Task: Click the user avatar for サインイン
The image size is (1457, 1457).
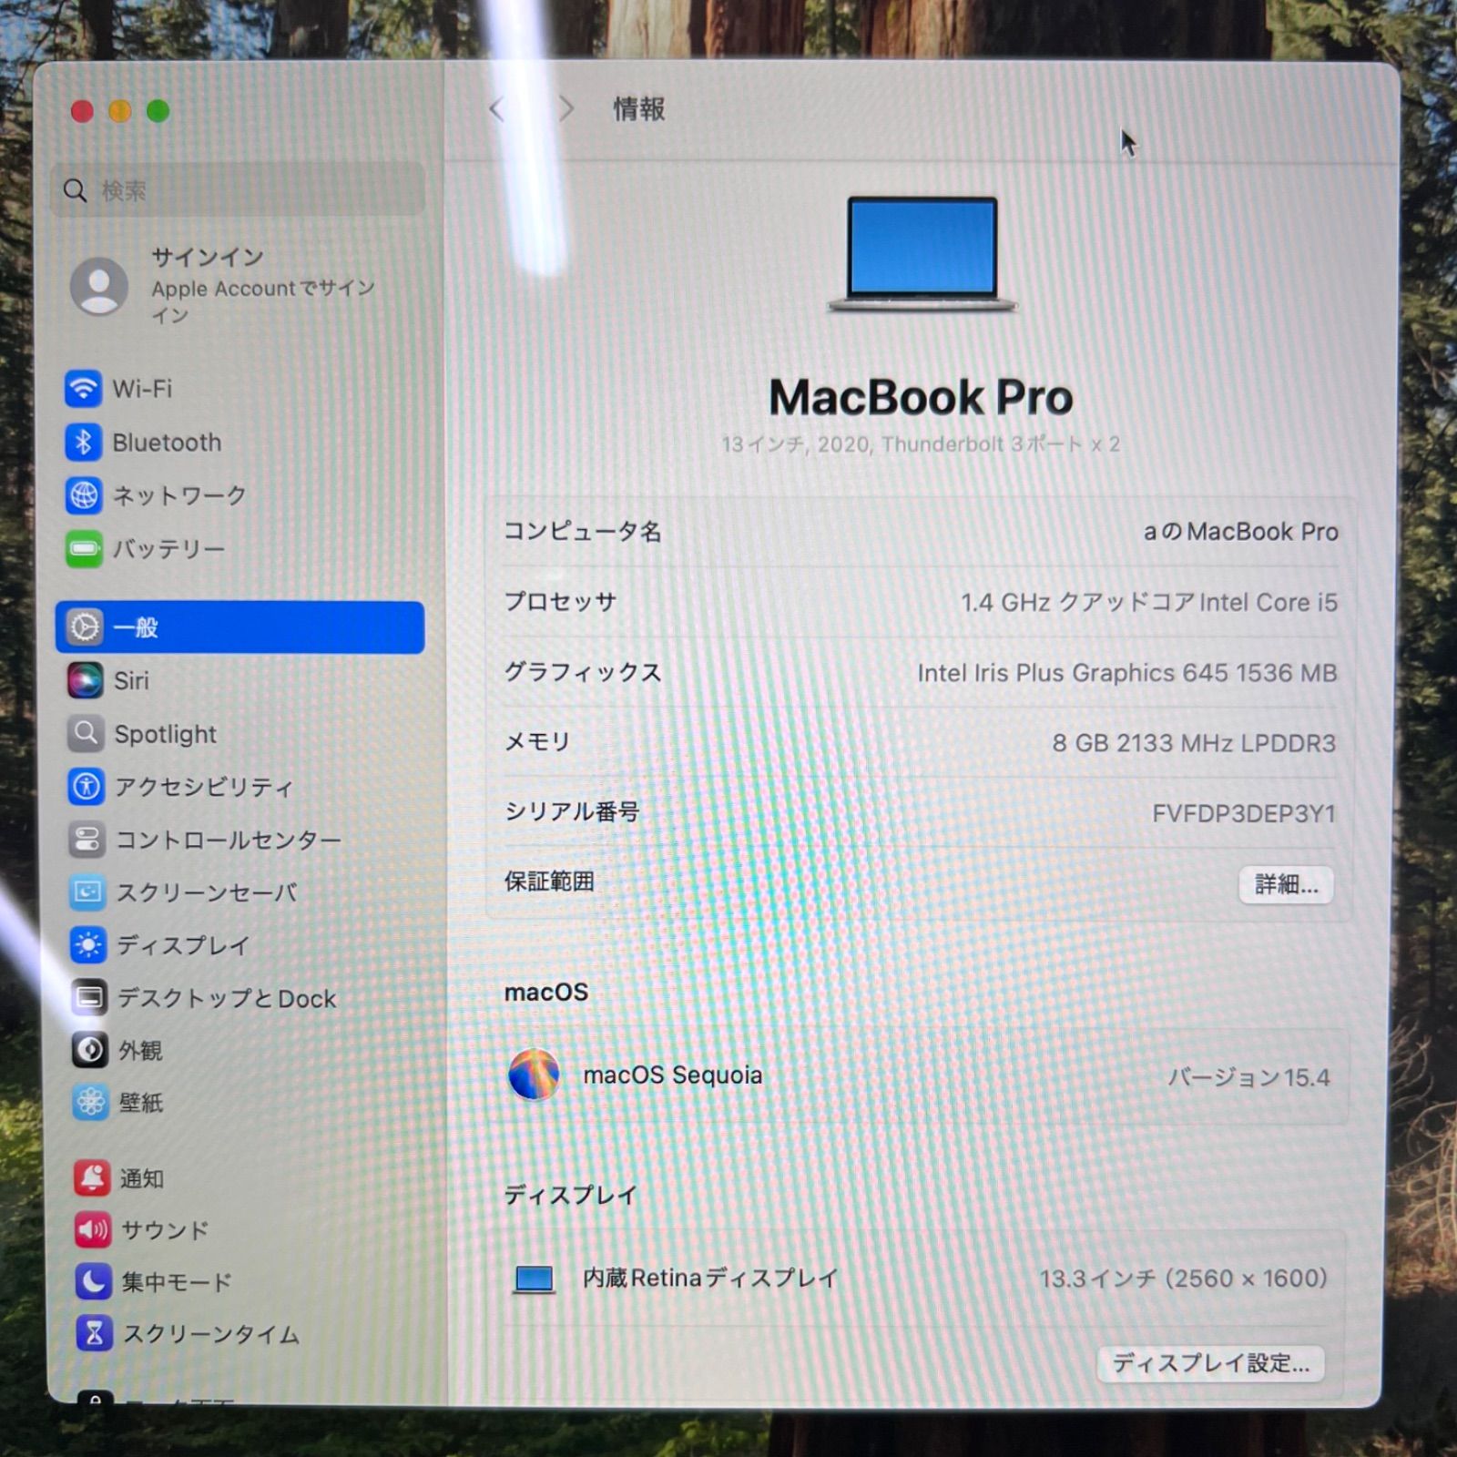Action: tap(99, 286)
